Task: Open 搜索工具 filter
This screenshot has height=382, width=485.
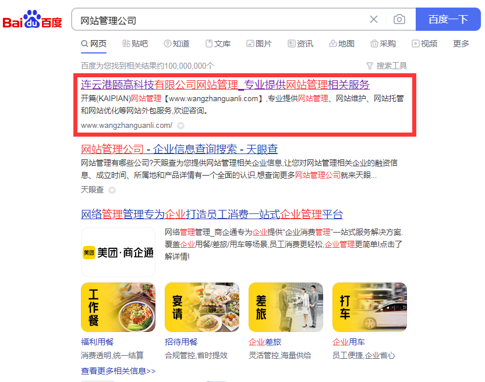Action: [x=387, y=66]
